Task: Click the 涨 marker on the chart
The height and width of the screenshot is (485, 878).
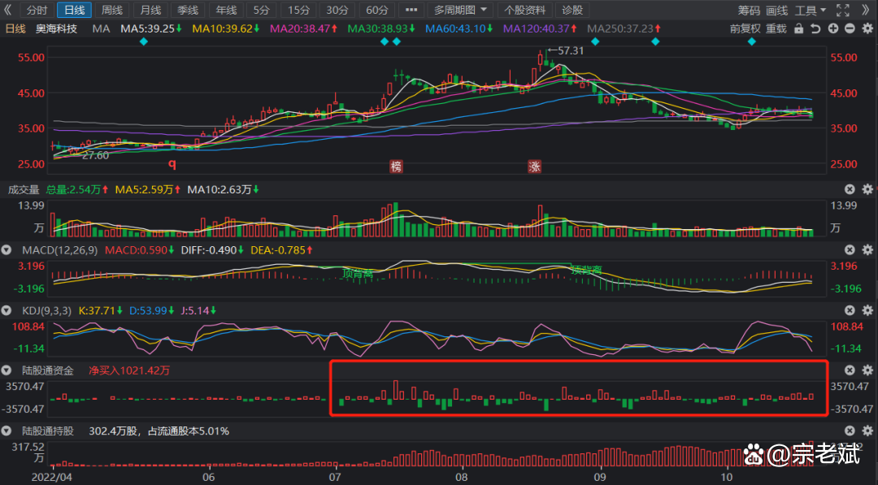Action: point(534,167)
